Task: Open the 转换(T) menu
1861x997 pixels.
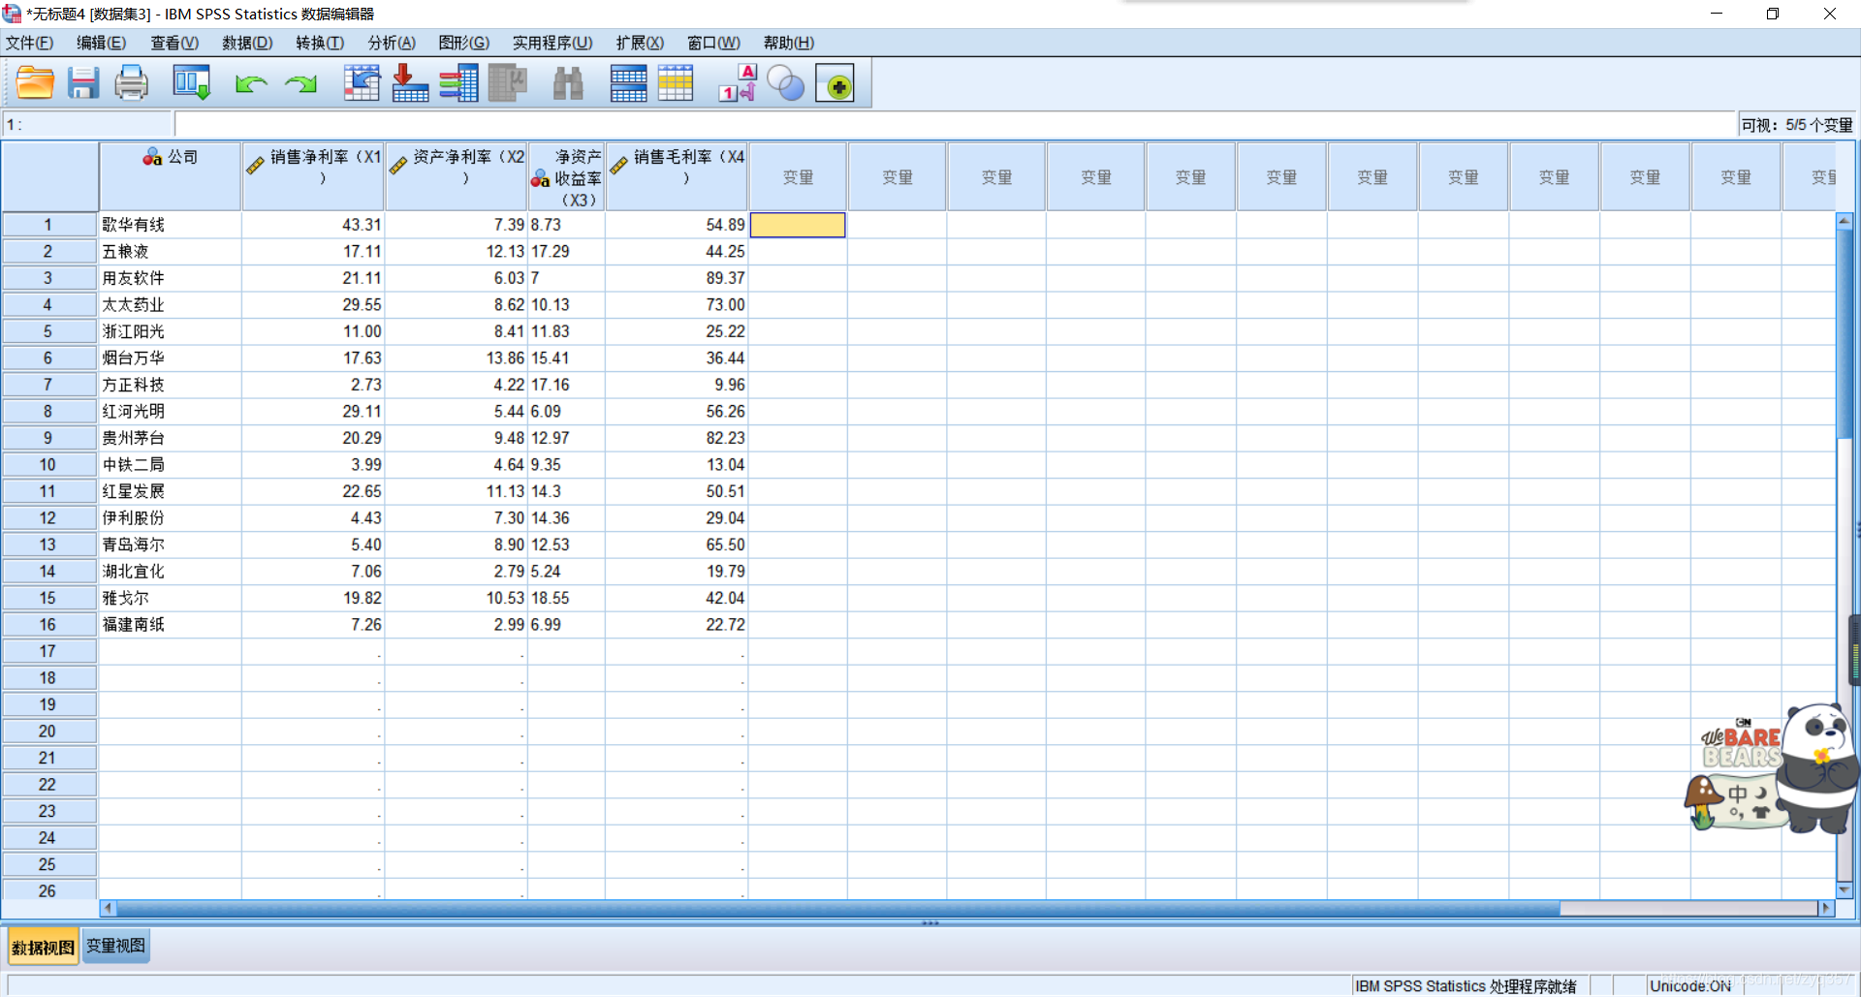Action: coord(320,43)
